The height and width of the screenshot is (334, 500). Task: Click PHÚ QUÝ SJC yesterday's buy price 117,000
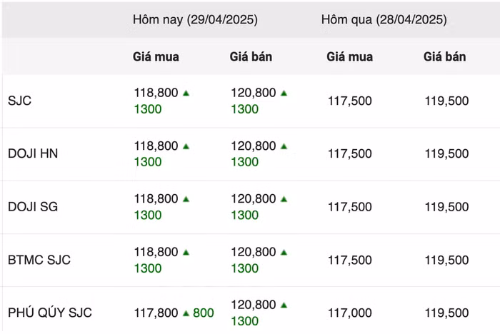point(350,313)
